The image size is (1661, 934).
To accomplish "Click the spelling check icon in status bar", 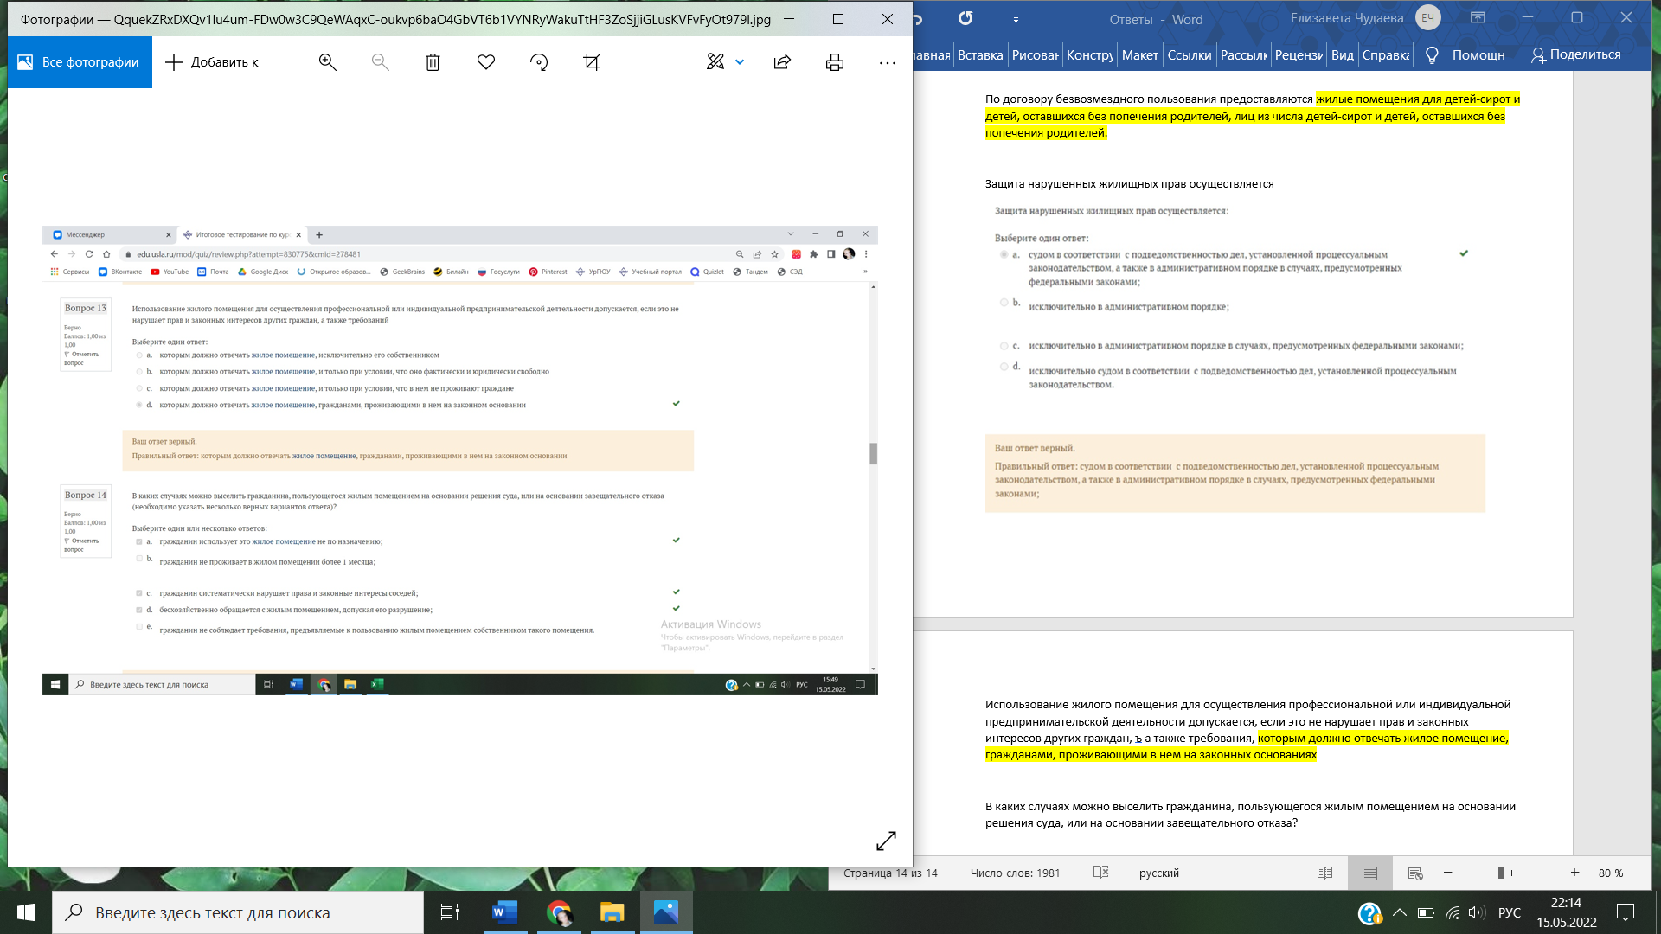I will (x=1100, y=873).
